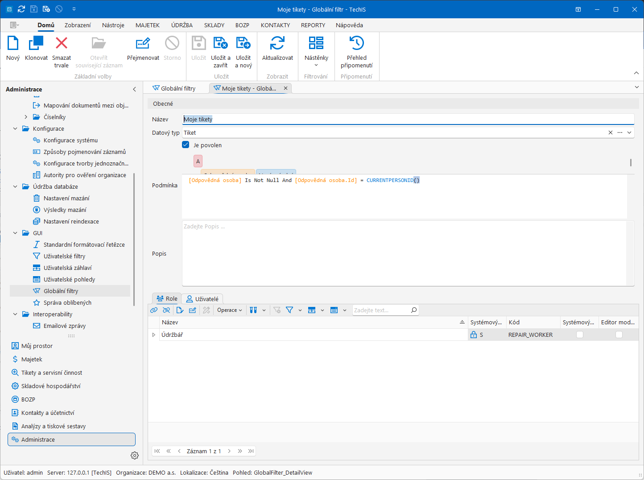The width and height of the screenshot is (644, 480).
Task: Click the Zadejte text search field
Action: click(381, 310)
